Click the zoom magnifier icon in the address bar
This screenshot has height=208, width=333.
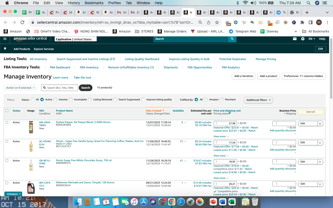[200, 22]
